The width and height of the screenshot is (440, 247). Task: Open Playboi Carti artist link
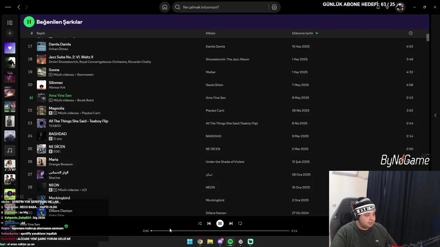[91, 113]
